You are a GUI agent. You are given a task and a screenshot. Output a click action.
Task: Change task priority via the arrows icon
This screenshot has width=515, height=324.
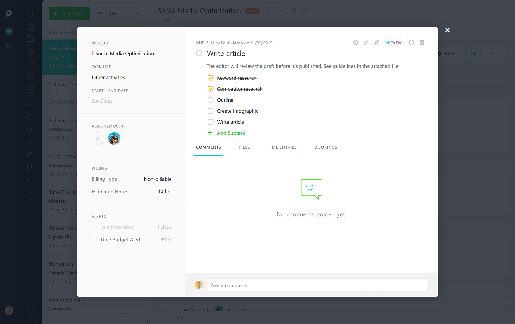(x=376, y=42)
